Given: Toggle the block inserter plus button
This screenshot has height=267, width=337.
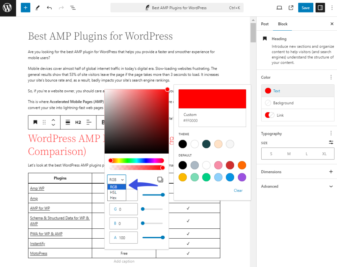Looking at the screenshot, I should [x=25, y=8].
